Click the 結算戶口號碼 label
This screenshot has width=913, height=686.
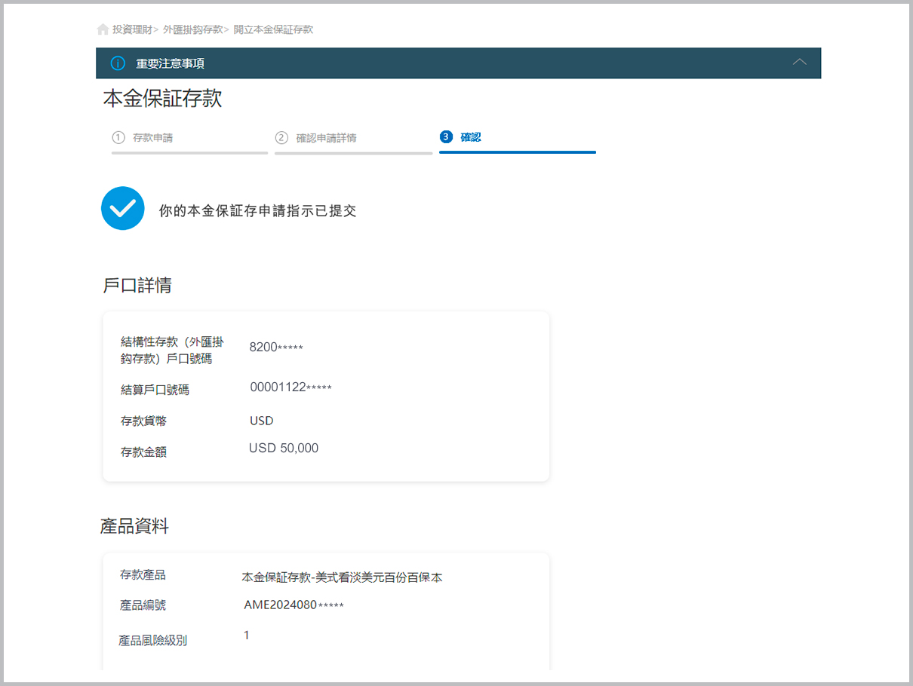click(x=155, y=390)
